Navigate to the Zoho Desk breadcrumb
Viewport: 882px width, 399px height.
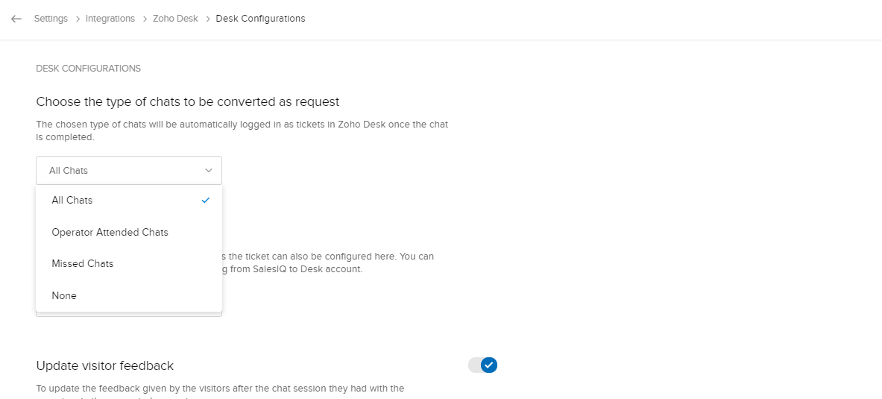click(176, 19)
